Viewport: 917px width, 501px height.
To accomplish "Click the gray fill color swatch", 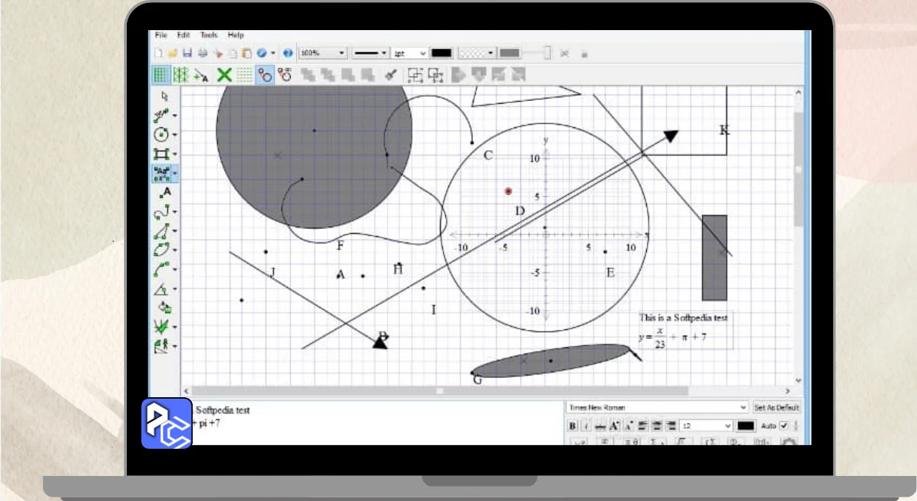I will tap(509, 53).
